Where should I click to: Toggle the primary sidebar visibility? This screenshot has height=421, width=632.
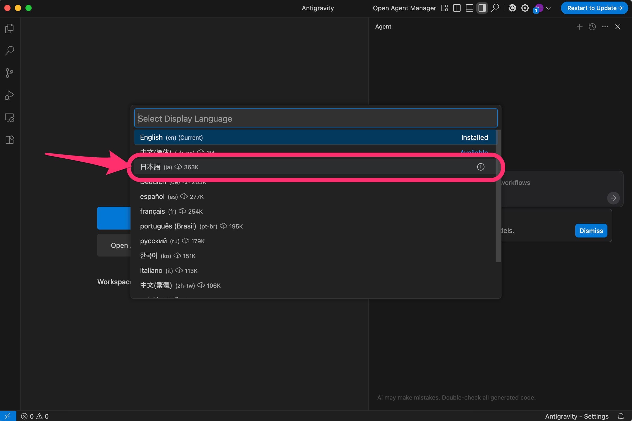(457, 8)
